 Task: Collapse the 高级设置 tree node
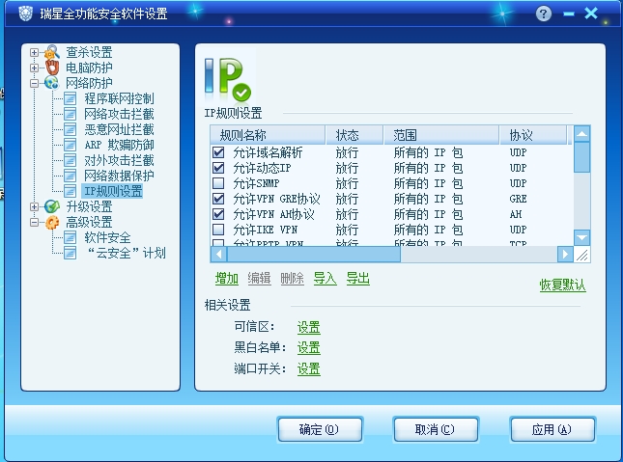point(34,222)
